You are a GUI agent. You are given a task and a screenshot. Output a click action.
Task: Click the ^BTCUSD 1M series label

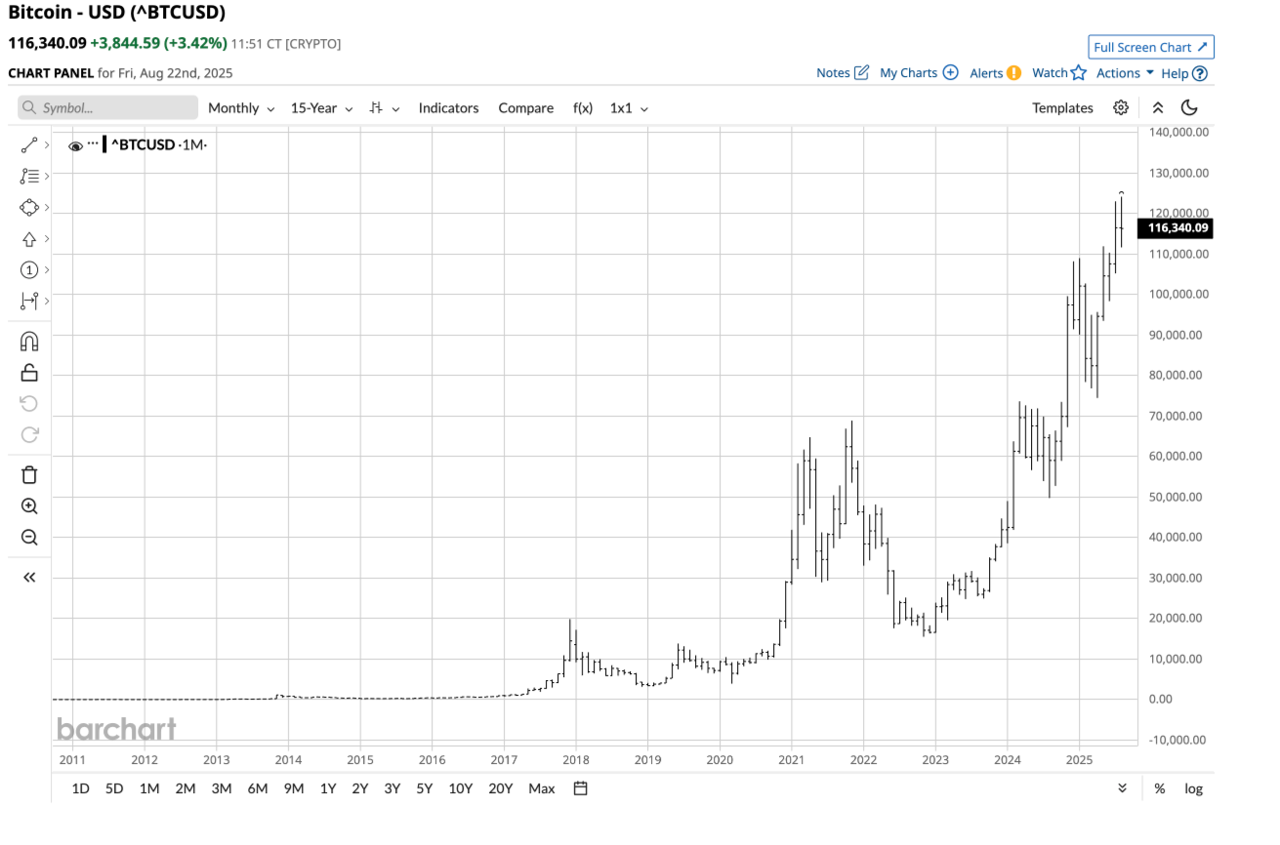[159, 145]
